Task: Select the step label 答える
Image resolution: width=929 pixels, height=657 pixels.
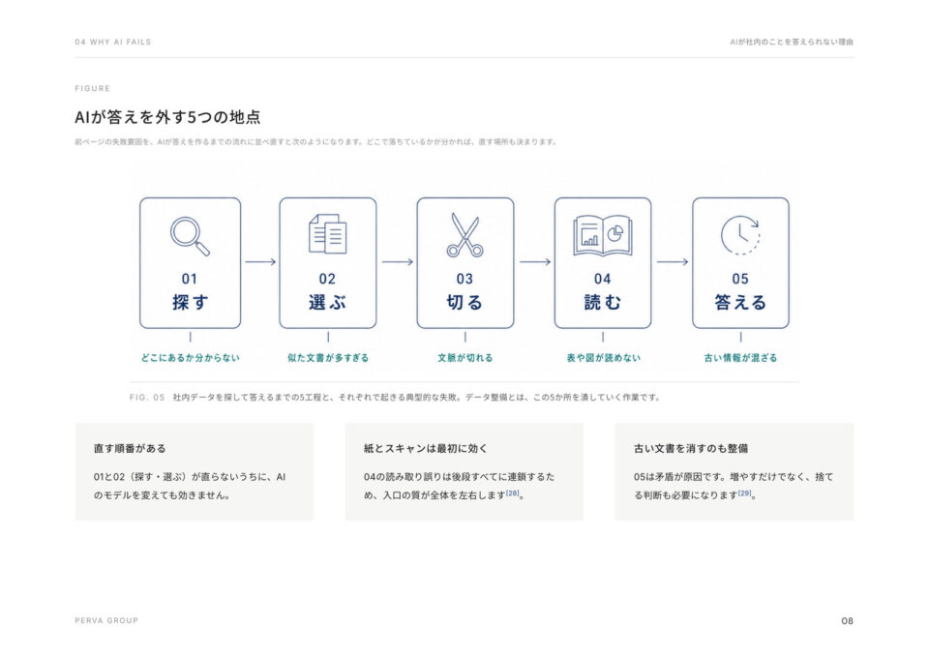Action: pyautogui.click(x=740, y=302)
